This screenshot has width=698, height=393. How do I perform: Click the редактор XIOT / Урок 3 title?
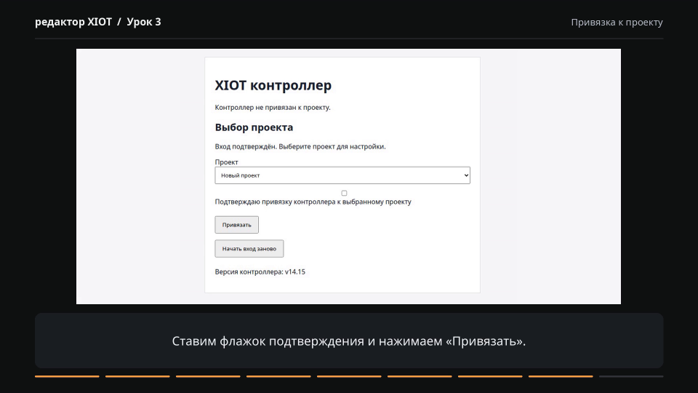98,22
